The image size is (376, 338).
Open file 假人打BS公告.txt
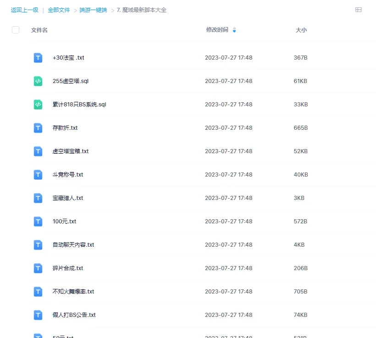click(x=74, y=315)
